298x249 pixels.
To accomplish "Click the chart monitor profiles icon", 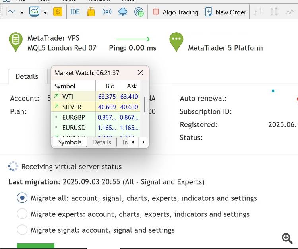I will pos(34,12).
